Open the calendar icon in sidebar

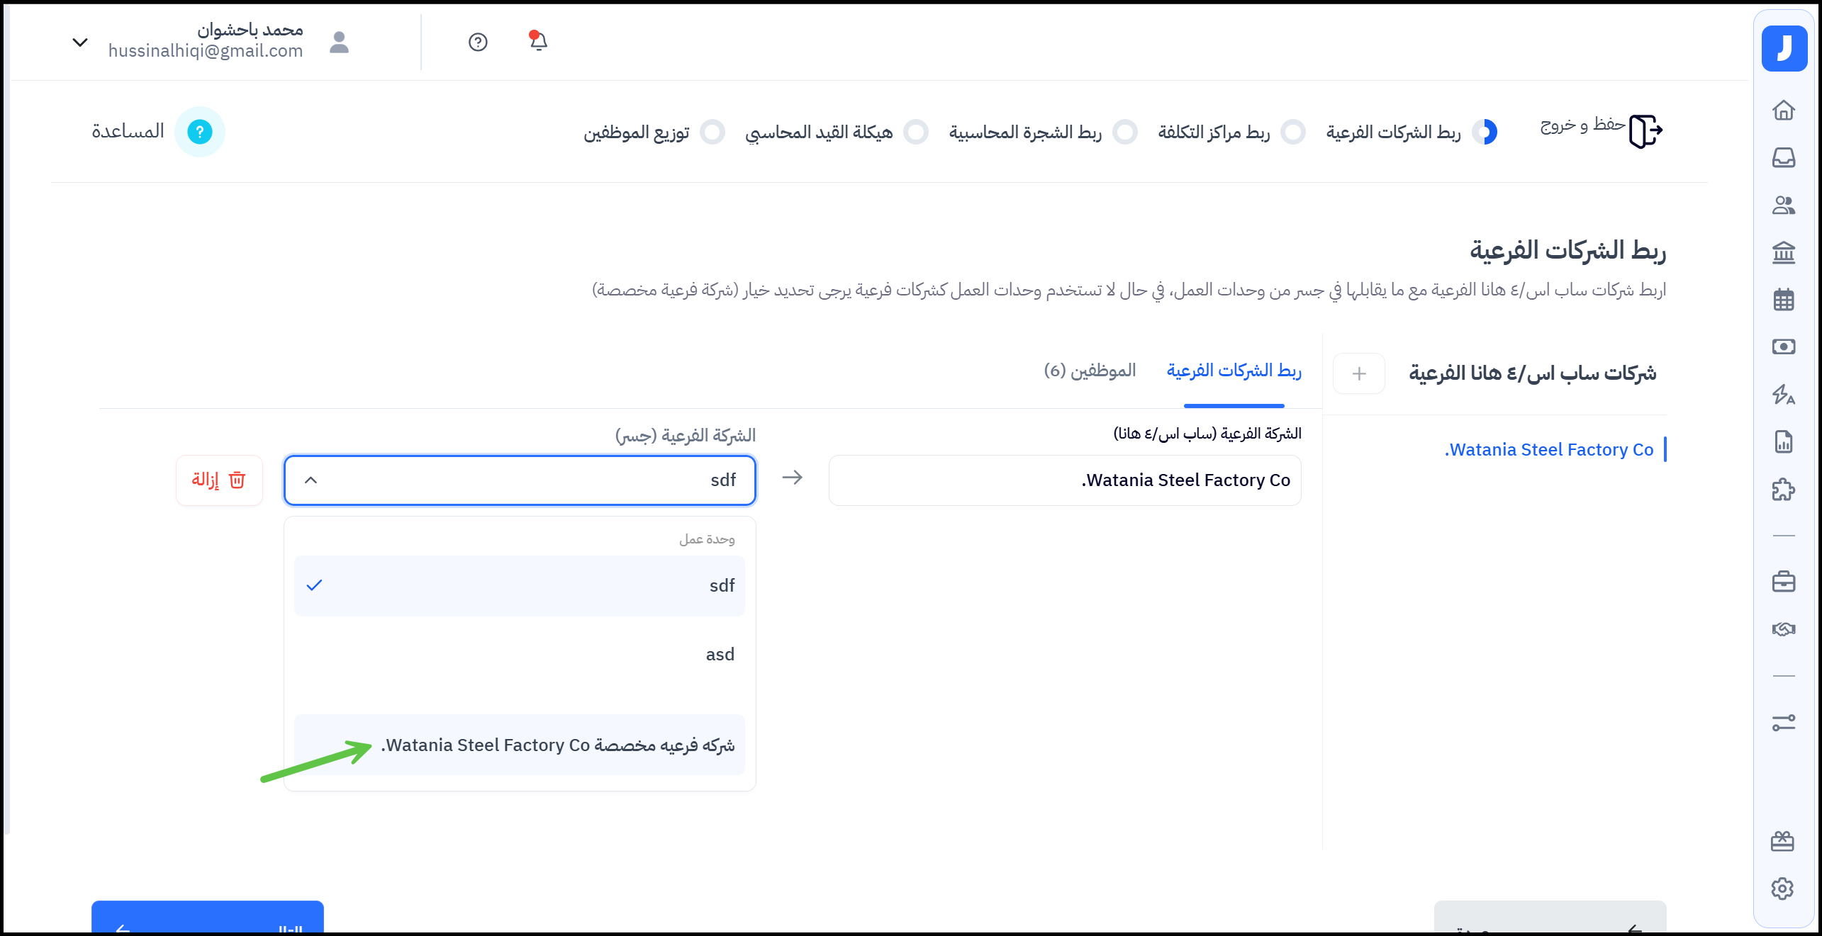pyautogui.click(x=1783, y=300)
